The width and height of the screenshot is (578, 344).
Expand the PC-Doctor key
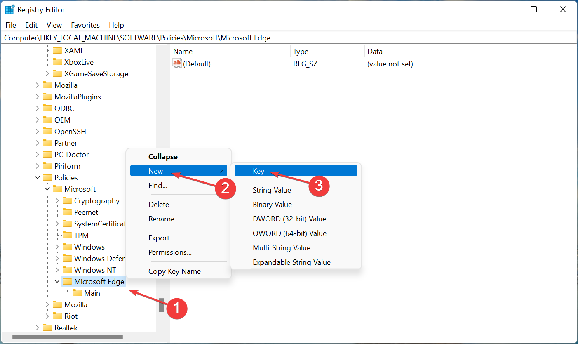tap(37, 155)
